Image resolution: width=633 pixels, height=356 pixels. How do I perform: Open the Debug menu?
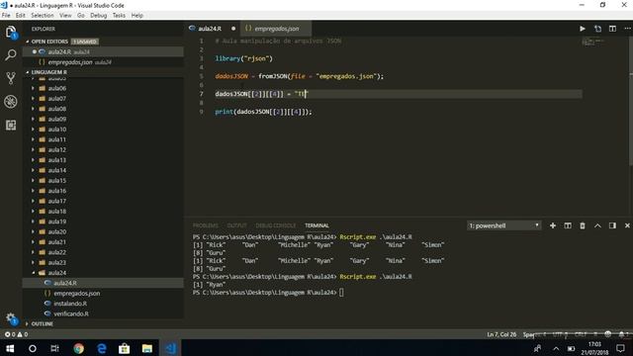98,16
